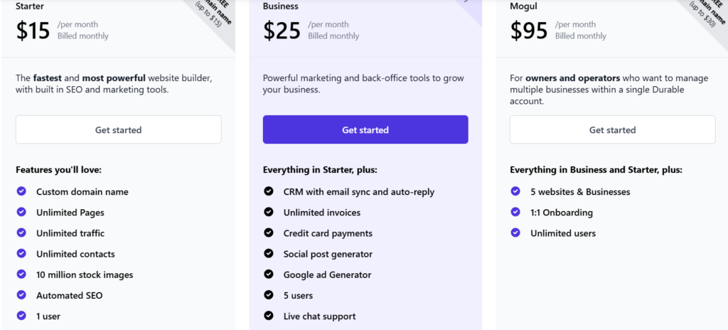Click the 10 million stock images text
This screenshot has width=728, height=330.
tap(85, 275)
